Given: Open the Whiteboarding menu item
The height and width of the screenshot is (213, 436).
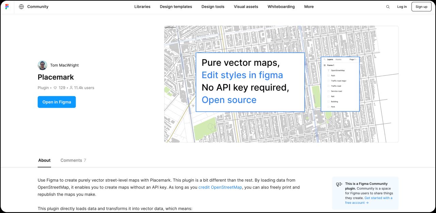Looking at the screenshot, I should click(x=281, y=6).
